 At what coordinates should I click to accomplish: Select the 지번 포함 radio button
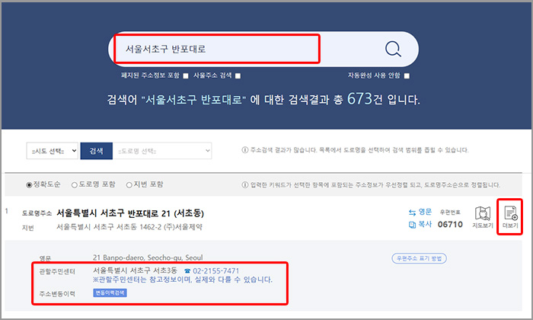[129, 185]
